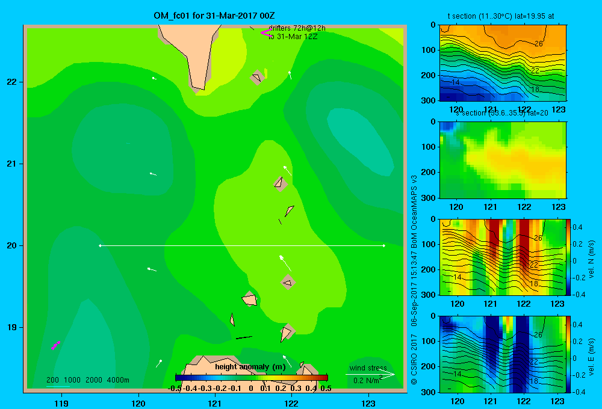Click the '0.4' tick on the vel. N scale
602x409 pixels.
pos(577,227)
